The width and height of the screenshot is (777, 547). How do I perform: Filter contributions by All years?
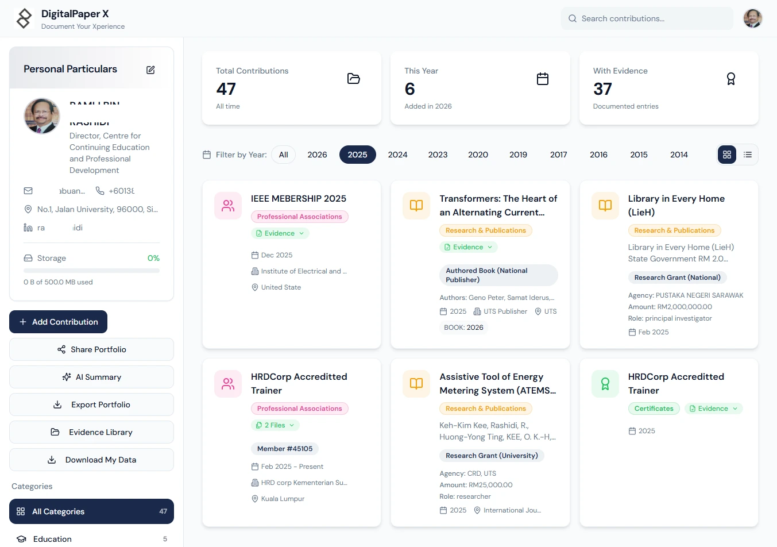click(284, 155)
